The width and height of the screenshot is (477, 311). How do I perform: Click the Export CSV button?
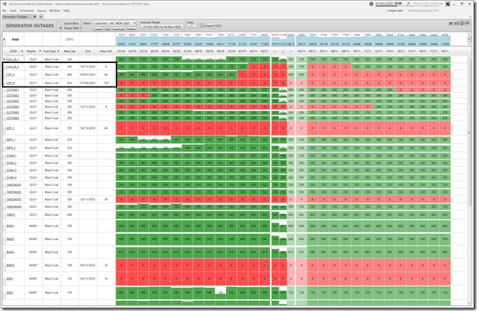coord(211,25)
